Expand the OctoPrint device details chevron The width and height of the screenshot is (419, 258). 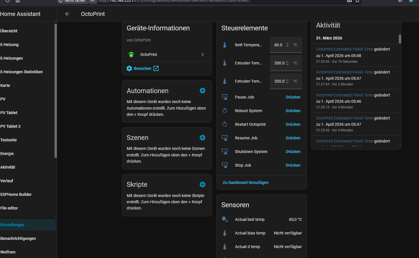click(x=203, y=54)
